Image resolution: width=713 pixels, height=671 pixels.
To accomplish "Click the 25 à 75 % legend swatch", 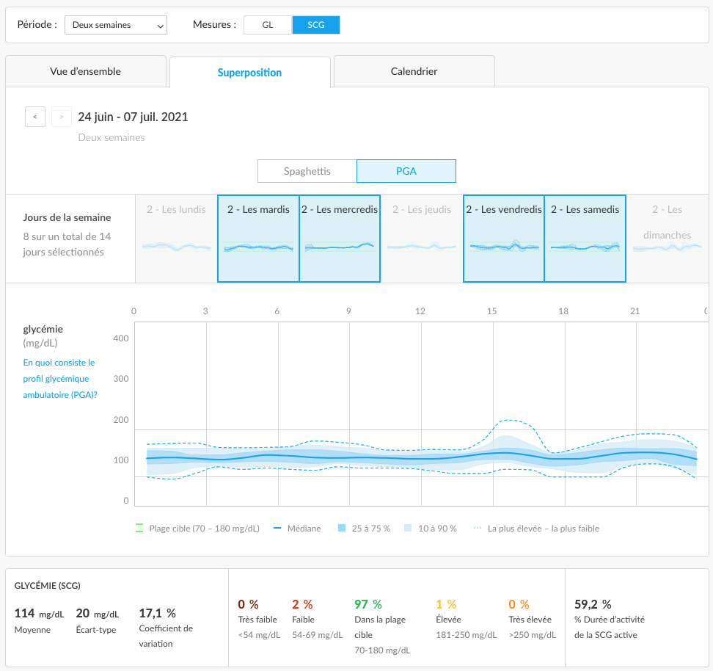I will coord(342,528).
